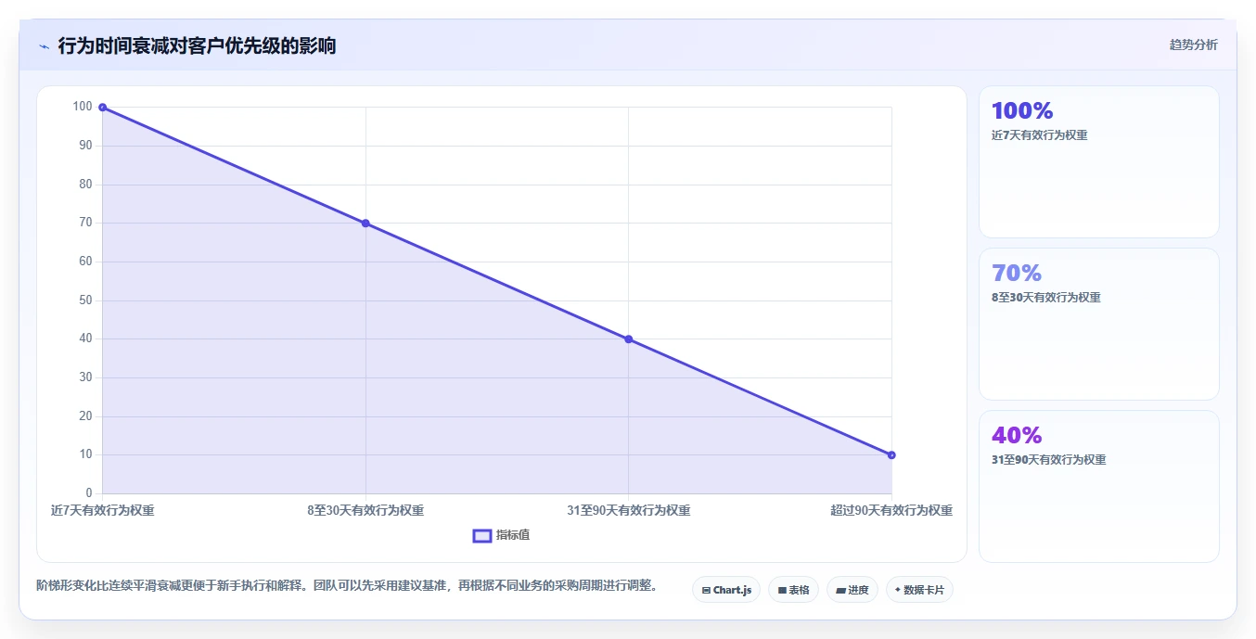The width and height of the screenshot is (1256, 639).
Task: Click the 进度 tag icon
Action: [840, 590]
